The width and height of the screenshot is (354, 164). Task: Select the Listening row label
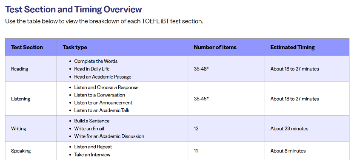pyautogui.click(x=20, y=99)
